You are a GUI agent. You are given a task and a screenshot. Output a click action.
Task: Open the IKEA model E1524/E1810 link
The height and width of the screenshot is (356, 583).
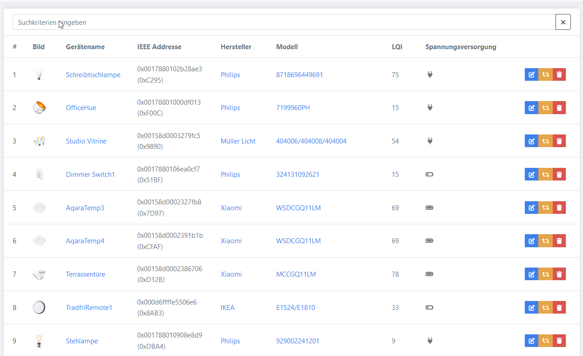click(x=295, y=308)
